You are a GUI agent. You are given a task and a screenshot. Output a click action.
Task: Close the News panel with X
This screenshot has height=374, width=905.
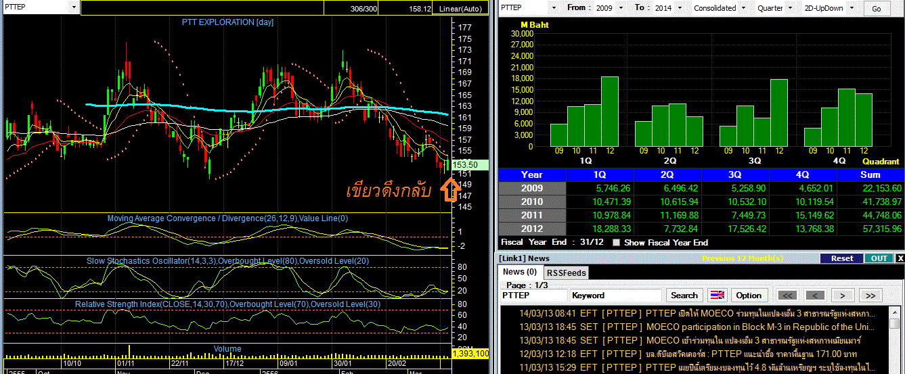pos(900,258)
